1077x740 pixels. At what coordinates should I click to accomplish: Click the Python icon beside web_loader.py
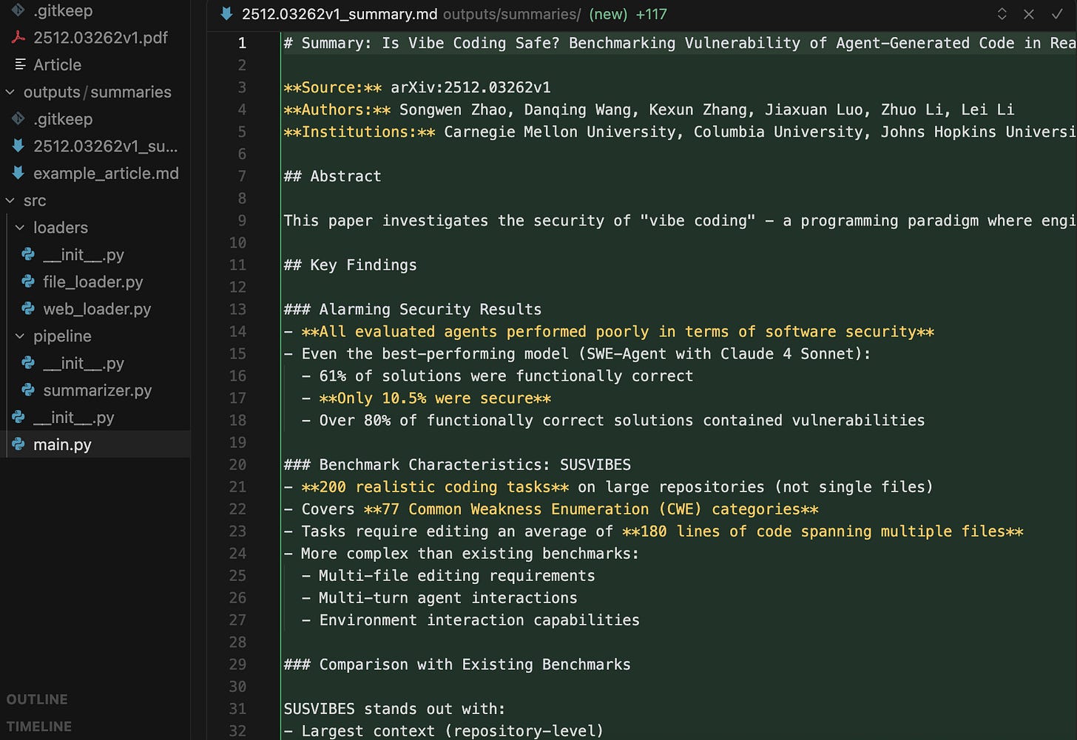[28, 309]
